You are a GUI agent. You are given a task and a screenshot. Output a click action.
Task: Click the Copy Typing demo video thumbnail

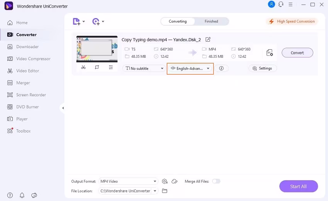[x=97, y=49]
